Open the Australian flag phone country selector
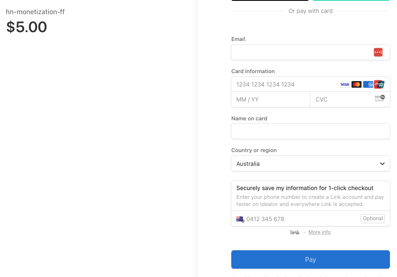The height and width of the screenshot is (277, 397). 240,219
